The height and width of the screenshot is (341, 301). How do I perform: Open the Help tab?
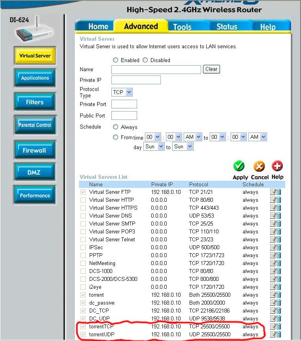point(268,27)
